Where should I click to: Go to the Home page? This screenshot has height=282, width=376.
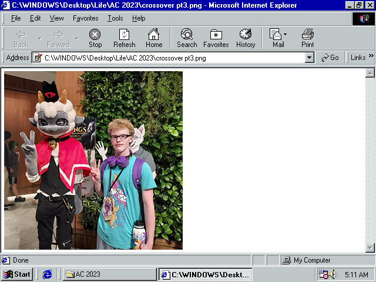pos(154,38)
